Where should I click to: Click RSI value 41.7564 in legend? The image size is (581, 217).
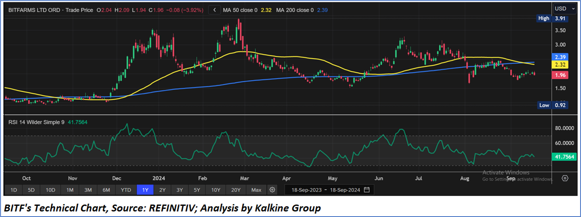77,122
